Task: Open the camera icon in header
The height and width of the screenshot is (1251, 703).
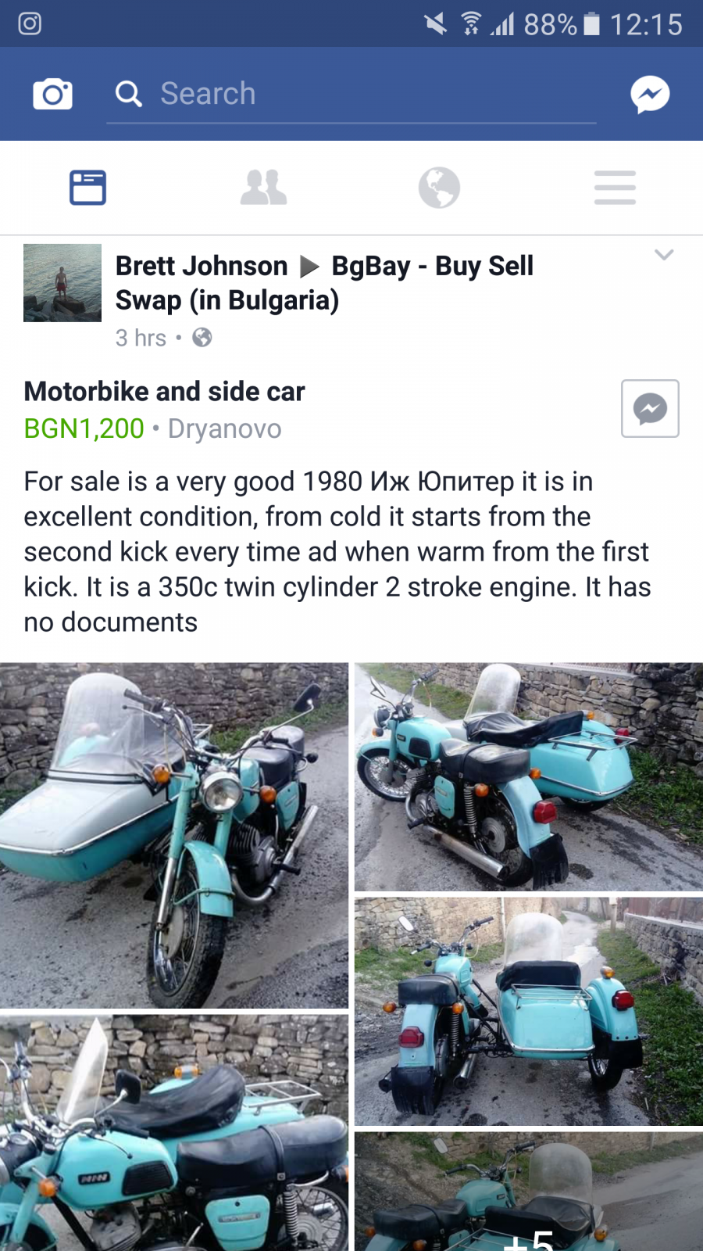Action: click(52, 94)
